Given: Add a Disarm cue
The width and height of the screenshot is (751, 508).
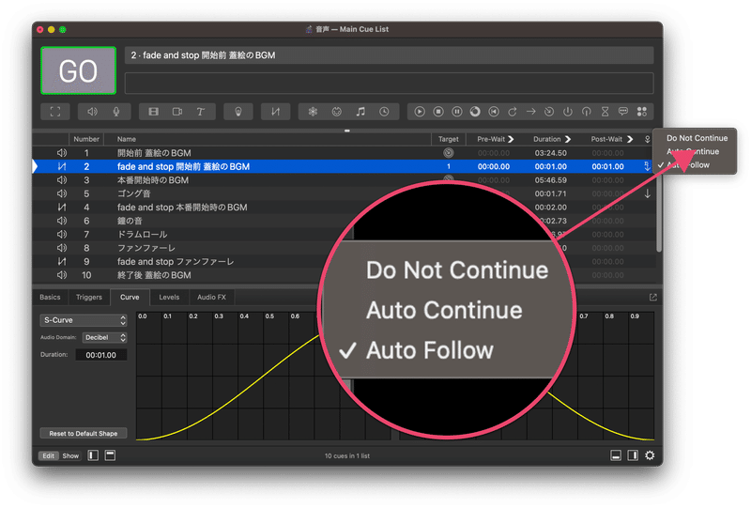Looking at the screenshot, I should click(586, 112).
